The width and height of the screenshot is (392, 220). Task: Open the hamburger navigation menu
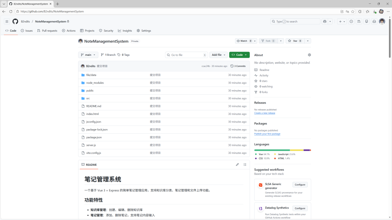[x=7, y=21]
